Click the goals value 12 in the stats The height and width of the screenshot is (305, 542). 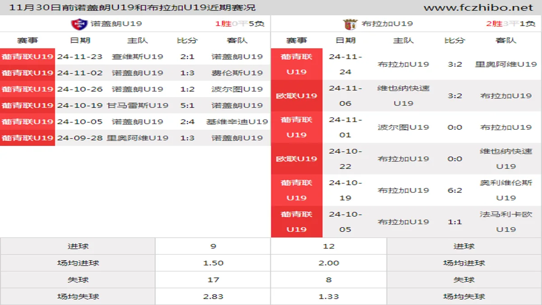[x=329, y=246]
